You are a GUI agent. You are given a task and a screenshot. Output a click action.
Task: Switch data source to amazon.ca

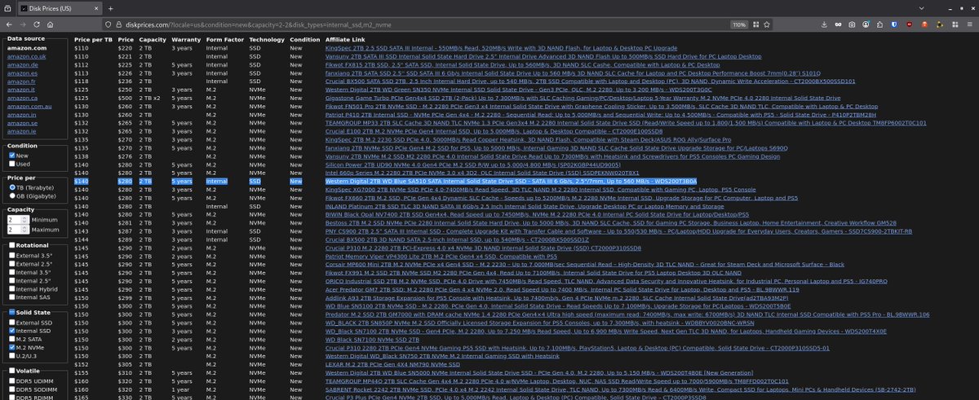(x=21, y=99)
